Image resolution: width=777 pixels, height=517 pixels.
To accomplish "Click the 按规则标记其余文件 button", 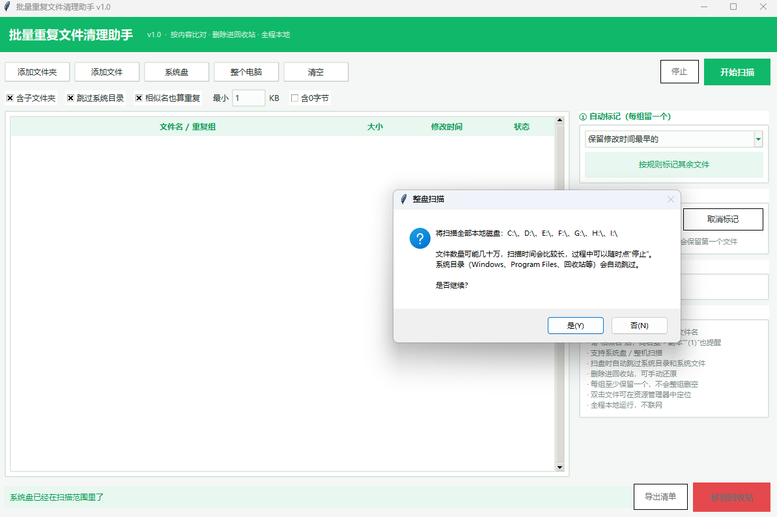I will click(x=674, y=164).
